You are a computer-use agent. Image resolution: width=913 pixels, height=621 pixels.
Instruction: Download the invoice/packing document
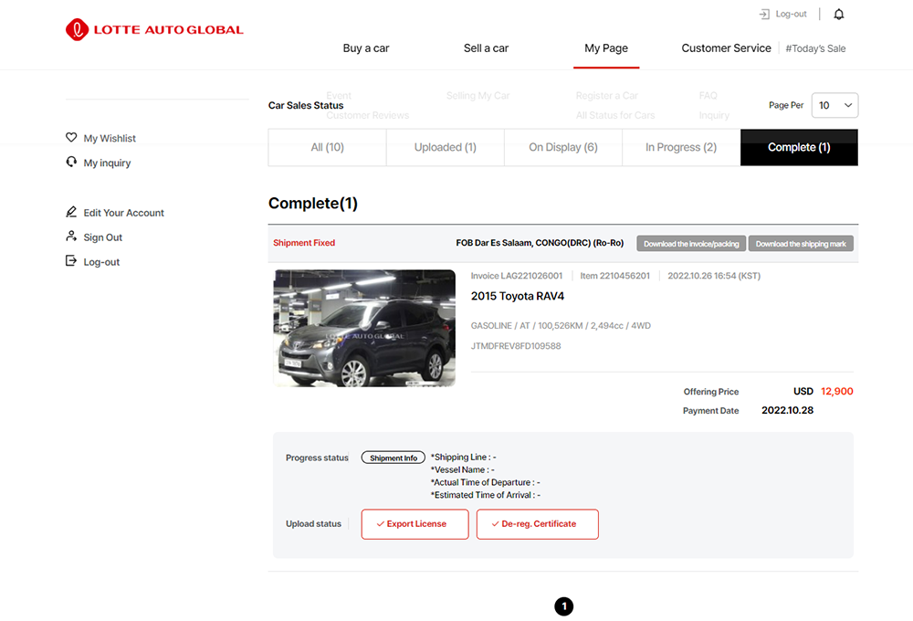tap(691, 244)
